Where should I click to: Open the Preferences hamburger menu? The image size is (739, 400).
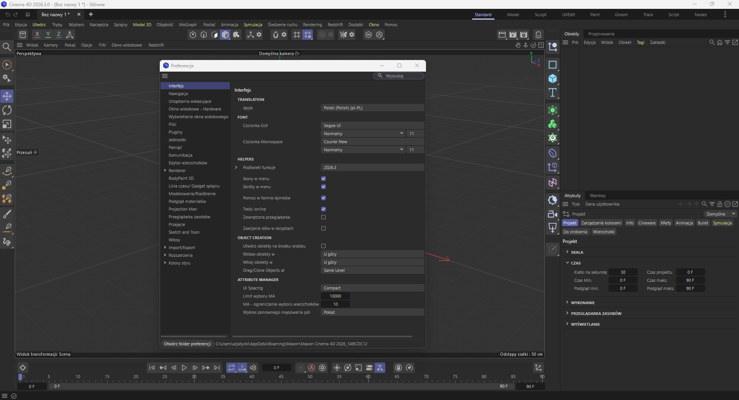click(165, 76)
